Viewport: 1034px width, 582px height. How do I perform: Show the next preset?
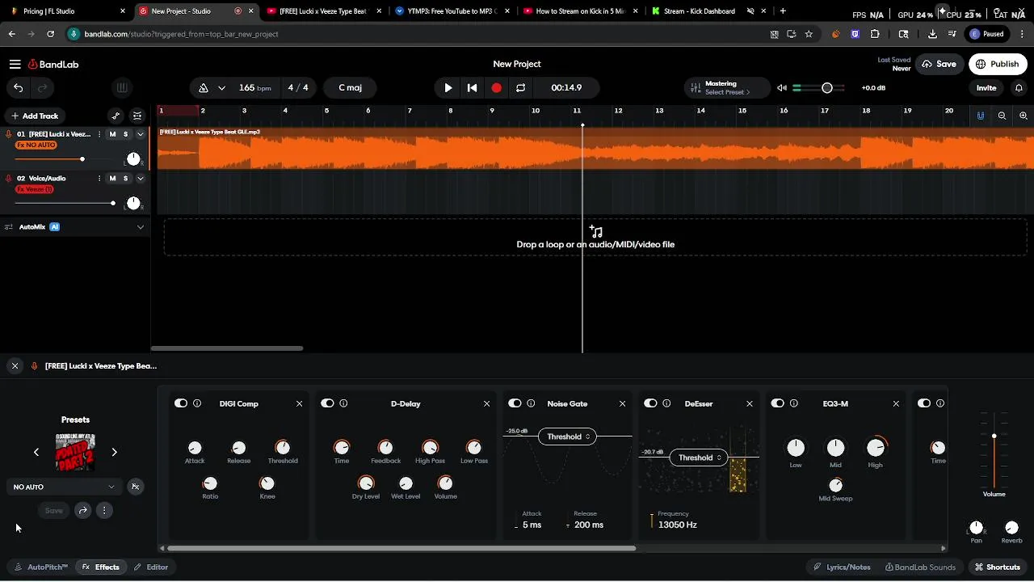coord(114,452)
